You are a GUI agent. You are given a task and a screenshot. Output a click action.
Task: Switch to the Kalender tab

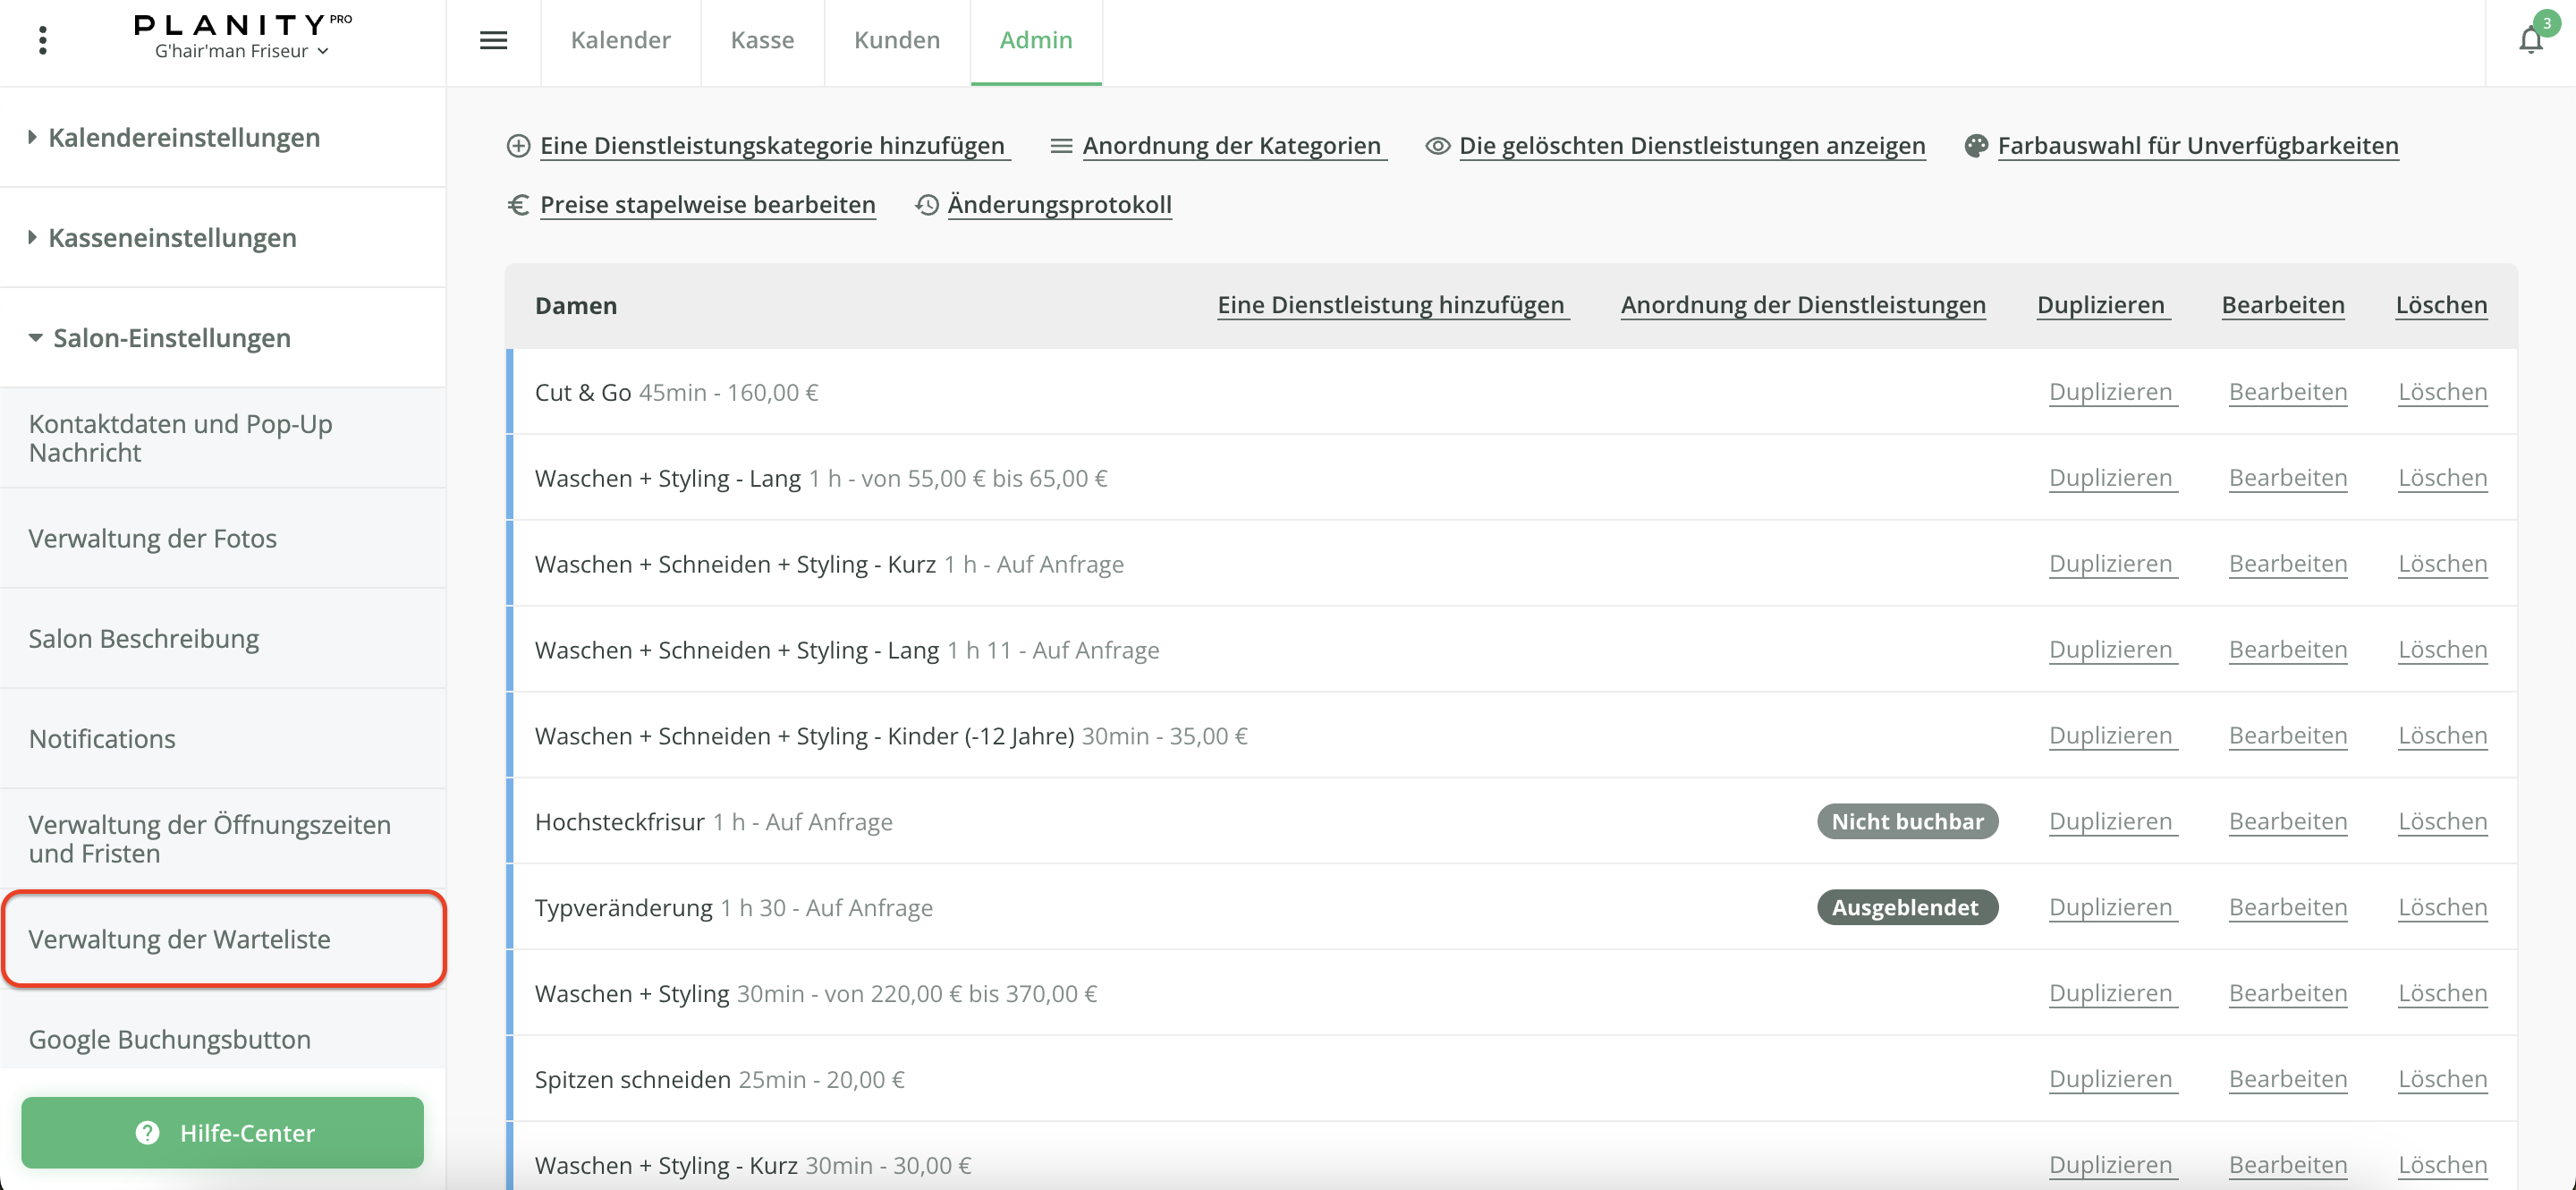(620, 40)
